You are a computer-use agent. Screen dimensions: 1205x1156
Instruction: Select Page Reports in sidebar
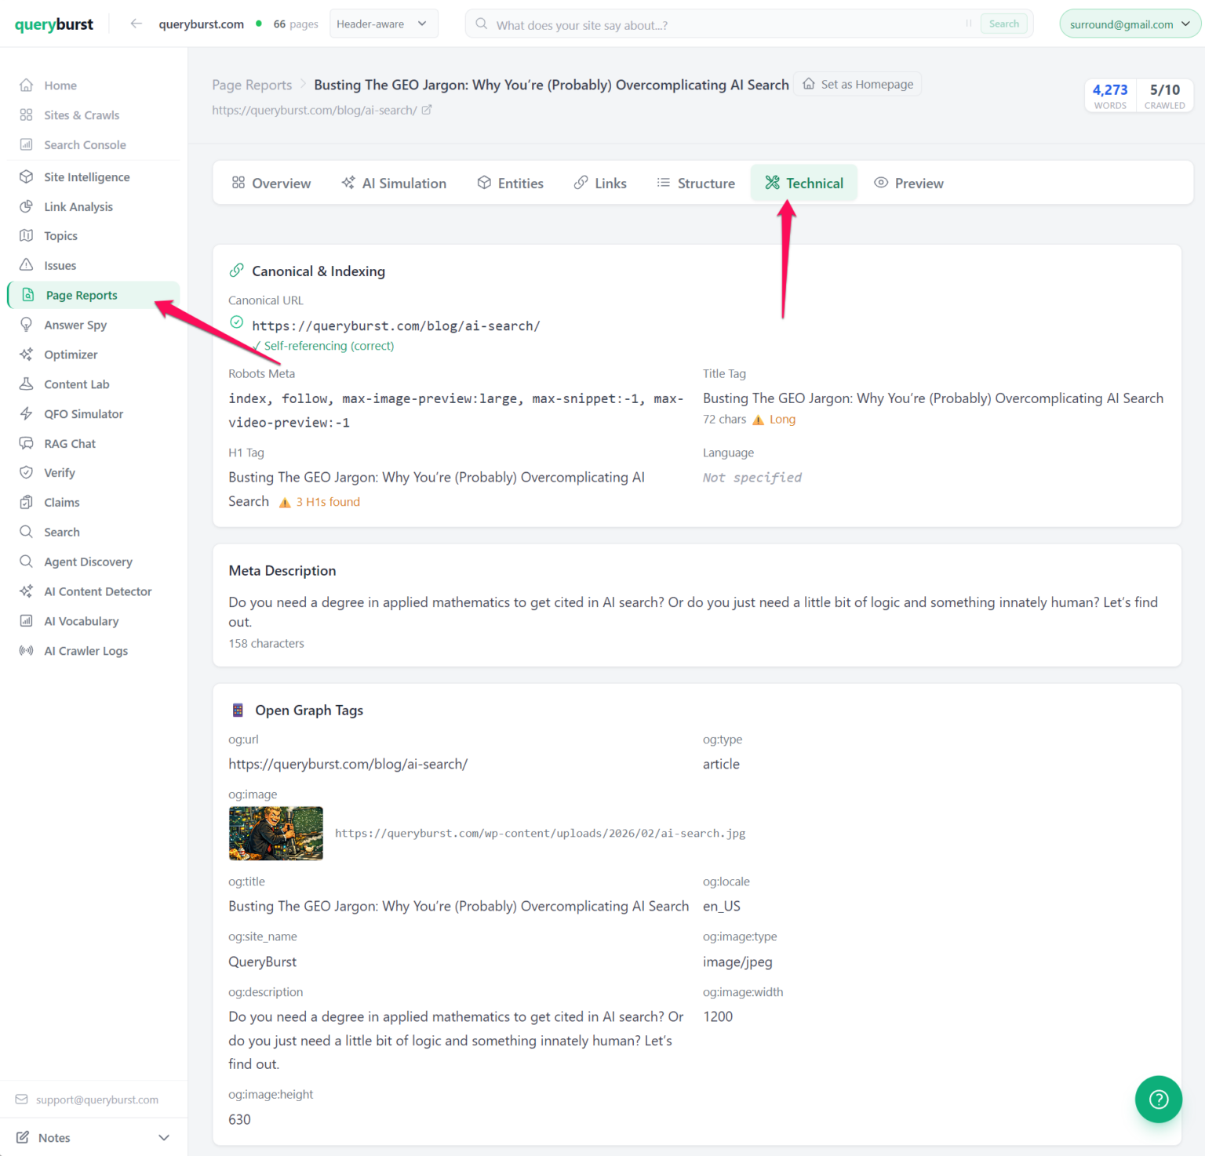pos(94,296)
